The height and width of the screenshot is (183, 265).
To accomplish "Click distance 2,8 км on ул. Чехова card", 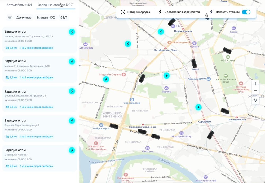I will 11,166.
